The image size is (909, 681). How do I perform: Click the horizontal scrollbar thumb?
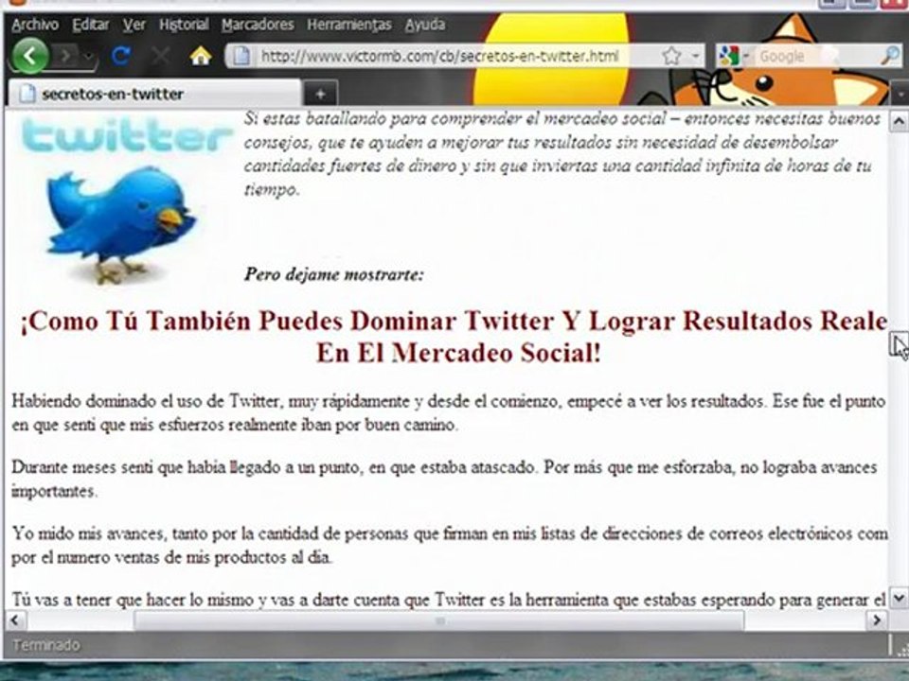438,620
